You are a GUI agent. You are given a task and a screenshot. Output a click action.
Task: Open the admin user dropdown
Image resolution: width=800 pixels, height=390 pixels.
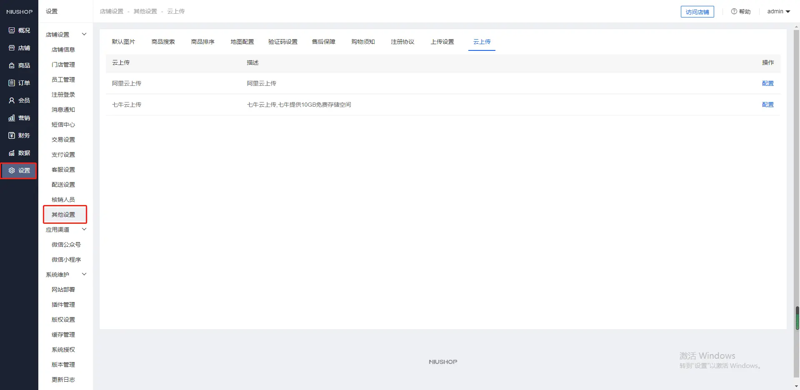click(778, 11)
